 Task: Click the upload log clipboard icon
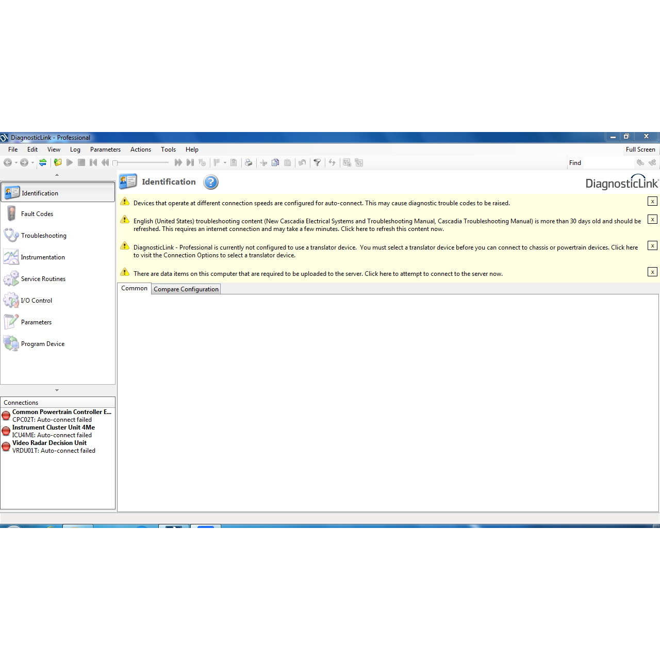234,162
